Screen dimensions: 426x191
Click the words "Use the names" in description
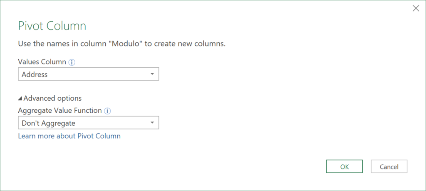click(x=40, y=44)
